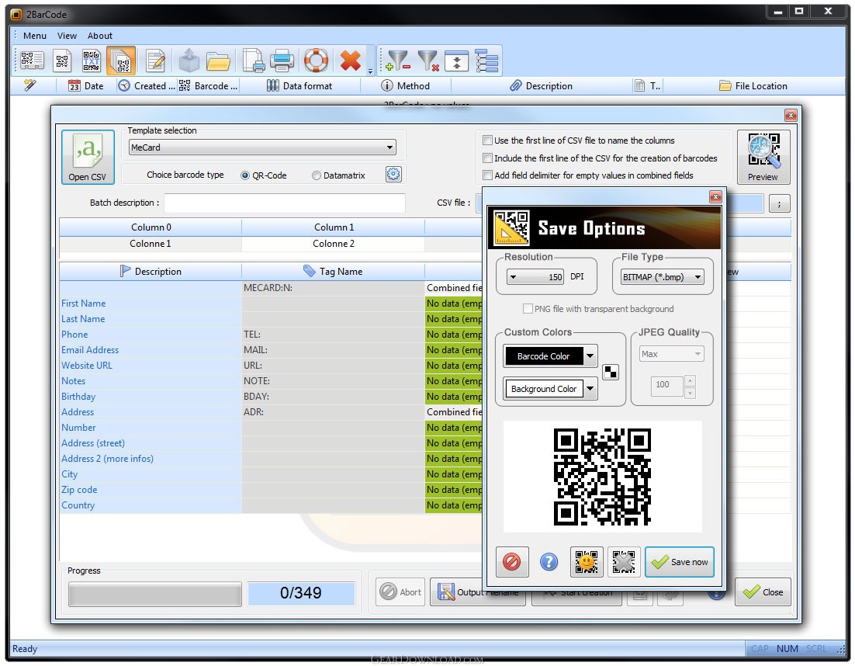Click barcode settings gear icon beside Datamatrix

393,175
